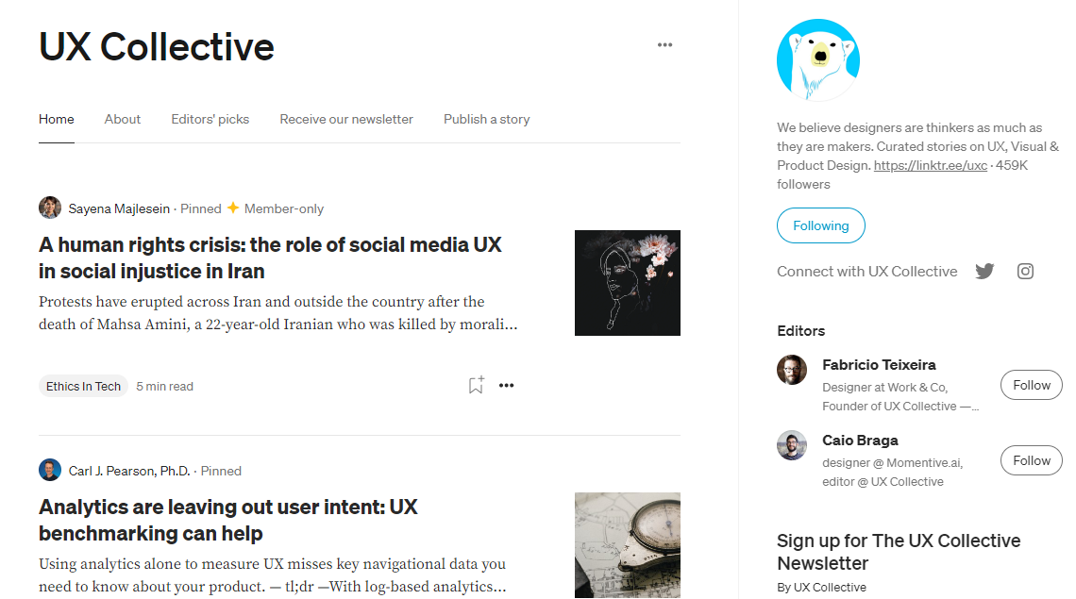The image size is (1076, 599).
Task: Click the analytics article pocket watch thumbnail
Action: pyautogui.click(x=627, y=545)
